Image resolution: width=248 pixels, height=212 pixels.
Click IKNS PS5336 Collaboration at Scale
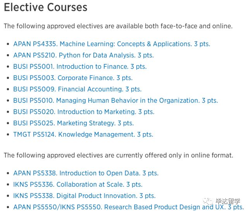(x=78, y=185)
